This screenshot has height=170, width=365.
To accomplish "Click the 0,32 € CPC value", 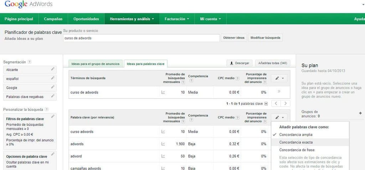I will pyautogui.click(x=234, y=144).
